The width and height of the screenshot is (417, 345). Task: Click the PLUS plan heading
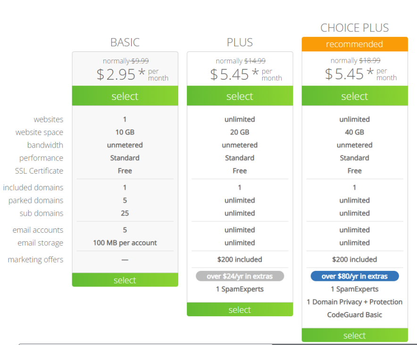coord(240,42)
